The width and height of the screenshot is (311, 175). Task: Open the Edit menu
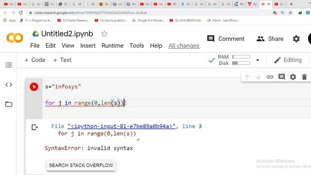(51, 46)
